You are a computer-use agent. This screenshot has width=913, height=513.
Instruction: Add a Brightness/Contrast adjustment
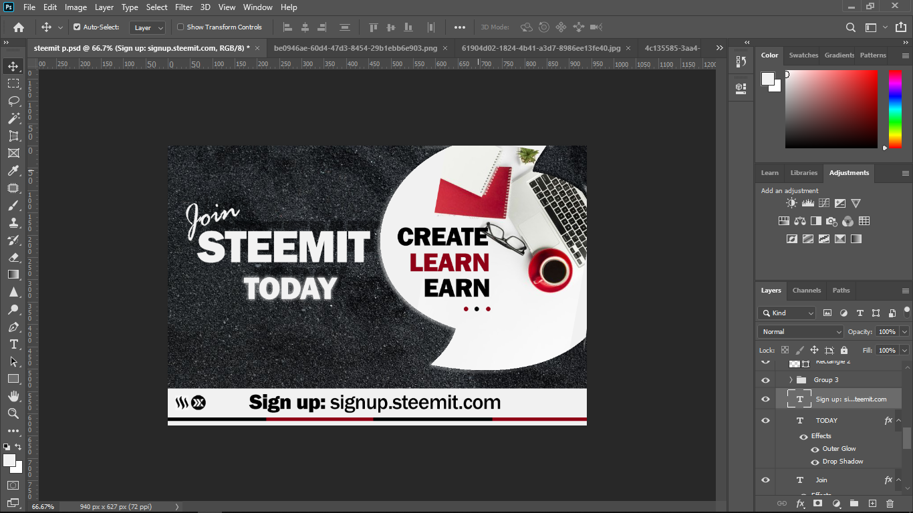point(791,203)
